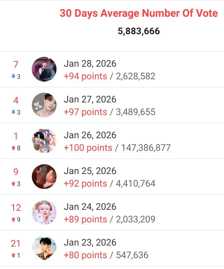Open the Jan 28, 2026 profile avatar
The width and height of the screenshot is (224, 269).
click(44, 69)
